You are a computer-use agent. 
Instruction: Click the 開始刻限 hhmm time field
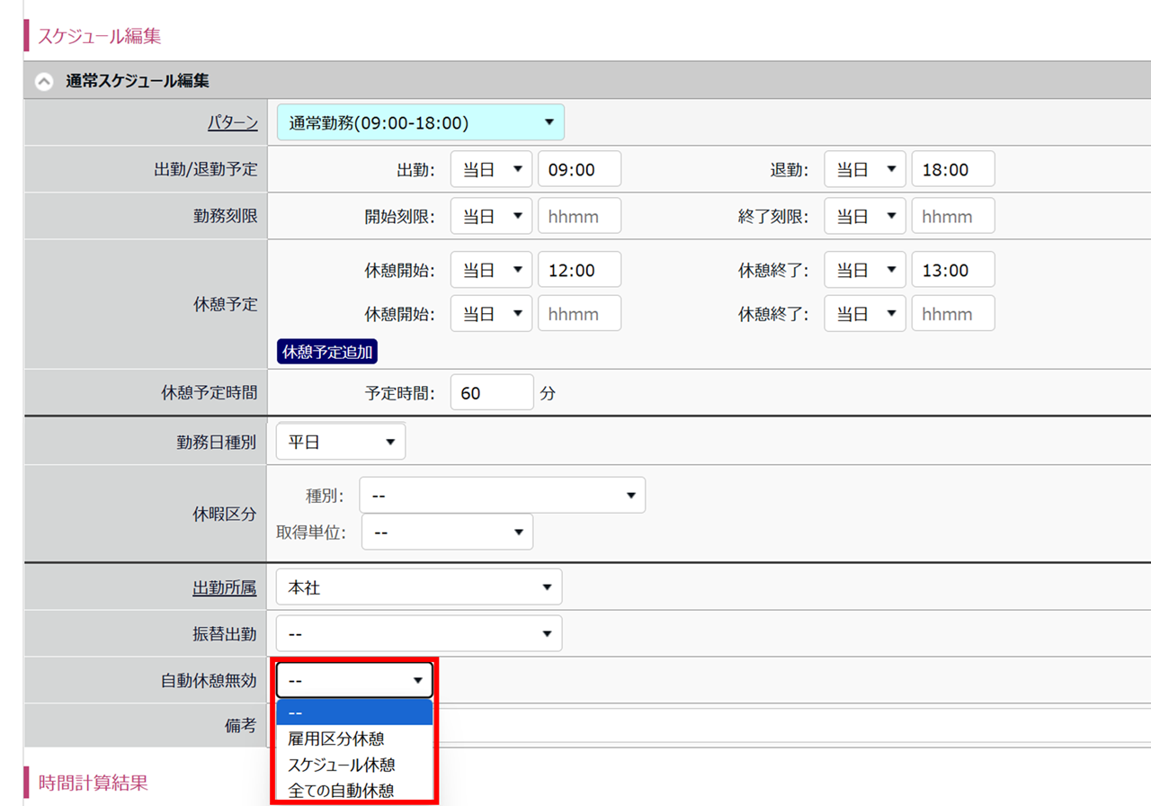(579, 216)
